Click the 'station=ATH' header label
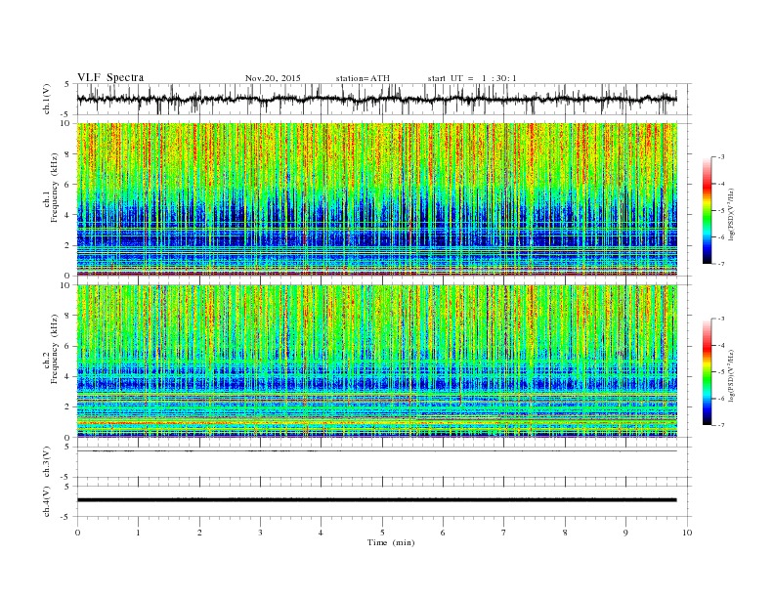The width and height of the screenshot is (774, 598). coord(363,78)
